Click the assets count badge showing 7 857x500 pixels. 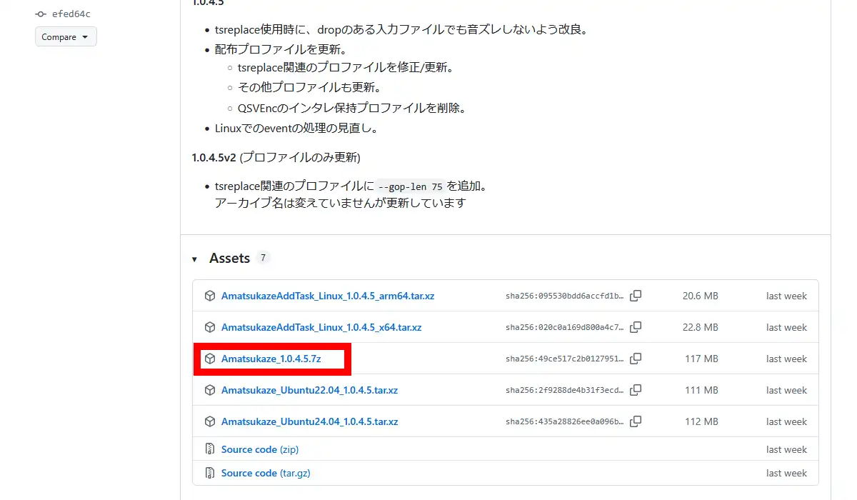coord(263,258)
